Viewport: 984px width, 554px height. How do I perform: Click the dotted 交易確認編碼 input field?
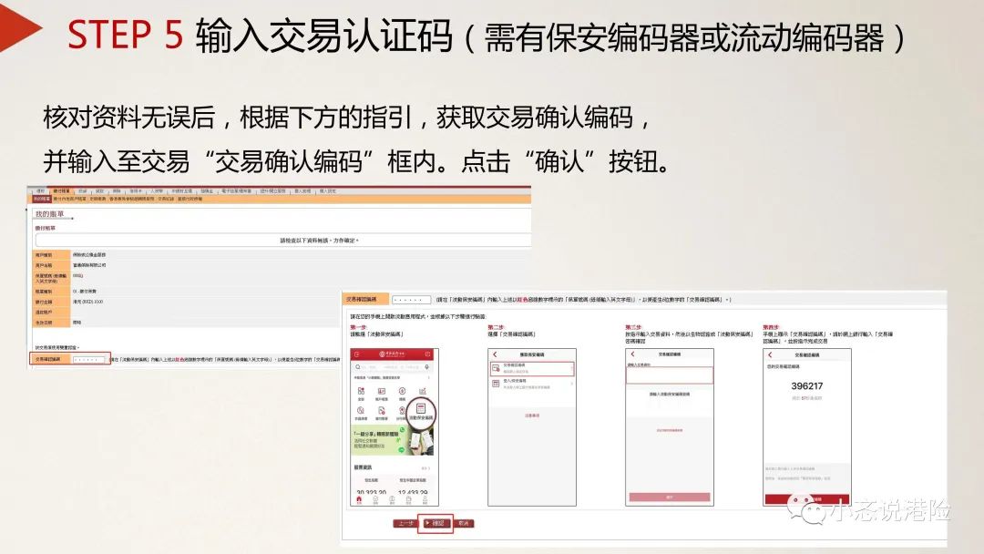point(87,357)
